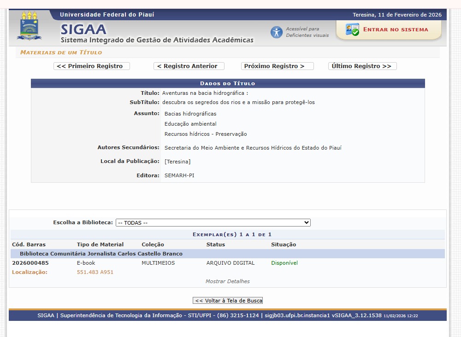Select 'Biblioteca Comunitária Jornalista Carlos Castello Branco' row

(x=101, y=254)
